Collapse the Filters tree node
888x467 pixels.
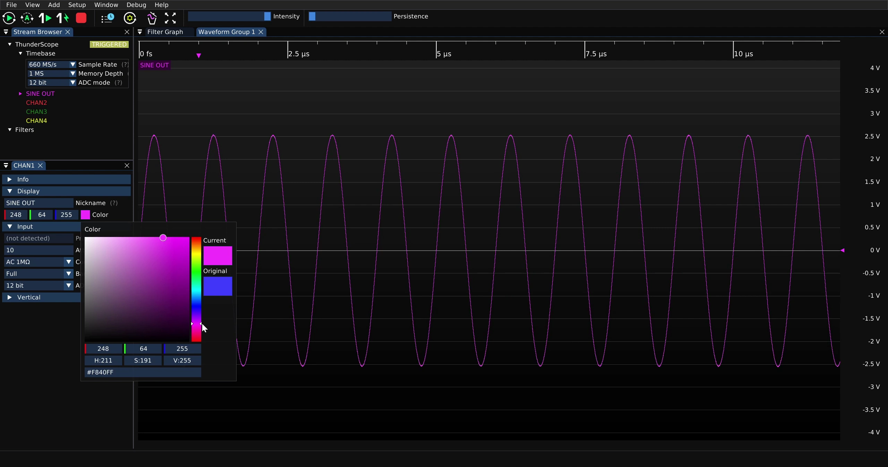pos(10,130)
